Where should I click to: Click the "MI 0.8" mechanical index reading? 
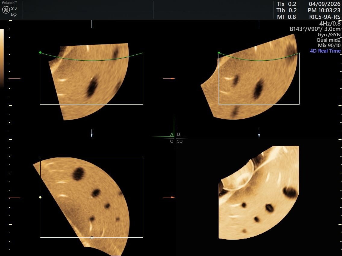tap(287, 17)
